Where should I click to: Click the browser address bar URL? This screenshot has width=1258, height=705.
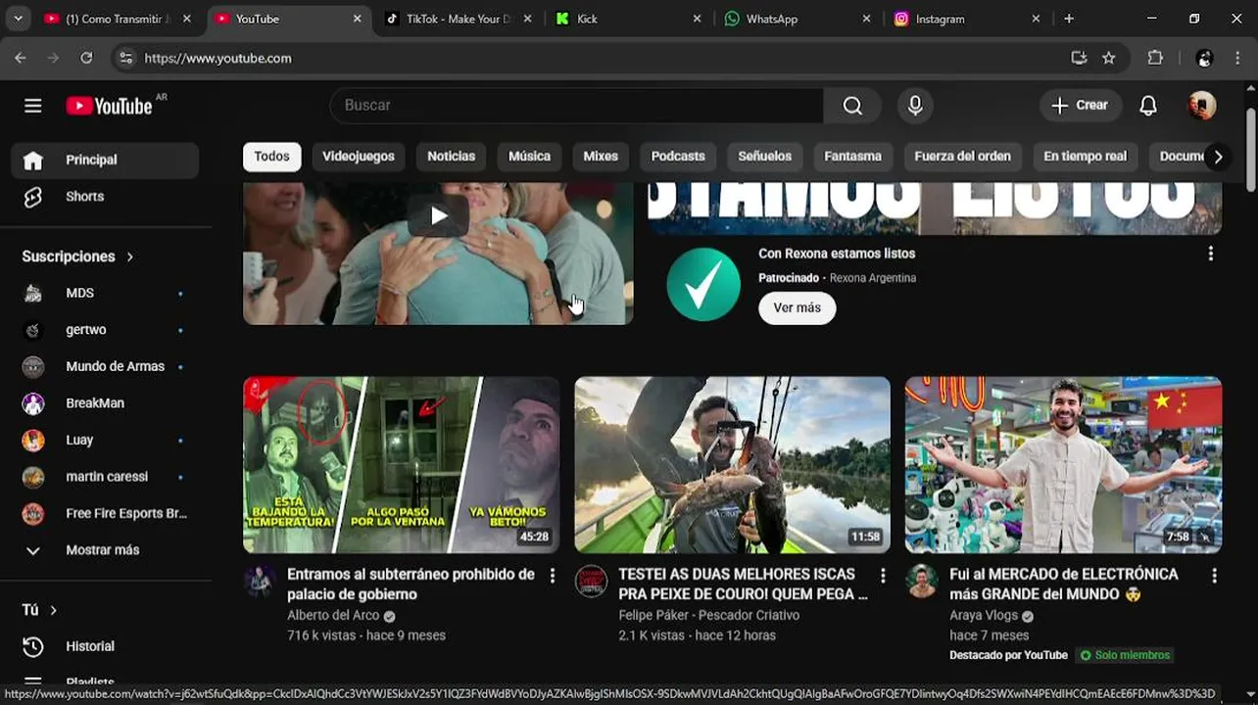218,58
